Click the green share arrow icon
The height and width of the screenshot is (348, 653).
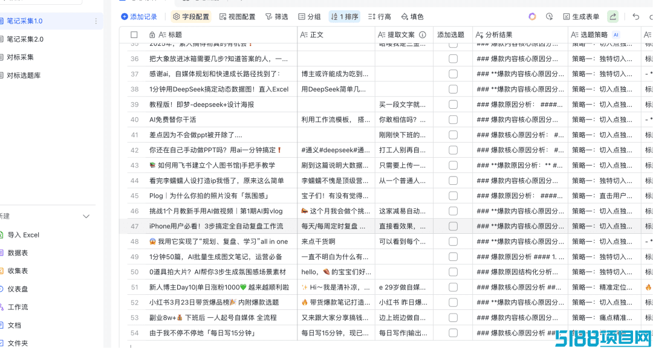click(x=612, y=17)
